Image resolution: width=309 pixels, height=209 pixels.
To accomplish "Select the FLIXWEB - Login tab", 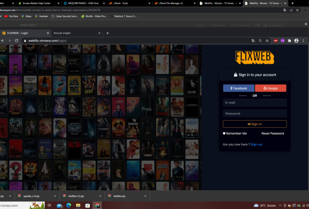I will pos(25,33).
